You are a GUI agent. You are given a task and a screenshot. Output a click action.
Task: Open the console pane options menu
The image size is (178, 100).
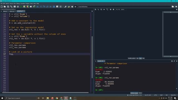pos(177,61)
